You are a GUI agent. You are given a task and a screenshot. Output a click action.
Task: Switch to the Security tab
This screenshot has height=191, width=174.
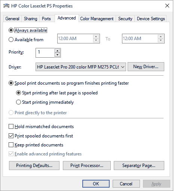coord(125,19)
